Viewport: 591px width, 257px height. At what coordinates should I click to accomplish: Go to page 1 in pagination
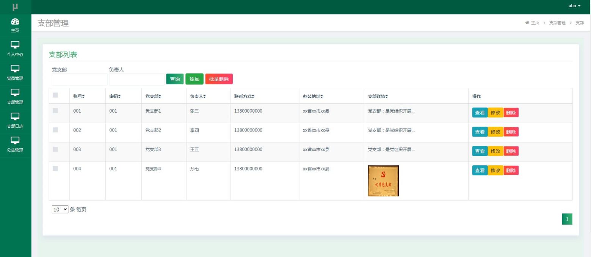click(x=567, y=219)
